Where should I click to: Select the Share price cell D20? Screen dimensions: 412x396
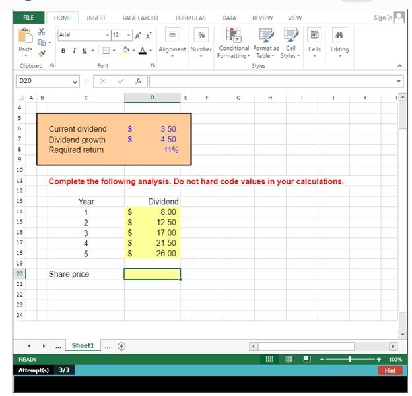point(152,274)
